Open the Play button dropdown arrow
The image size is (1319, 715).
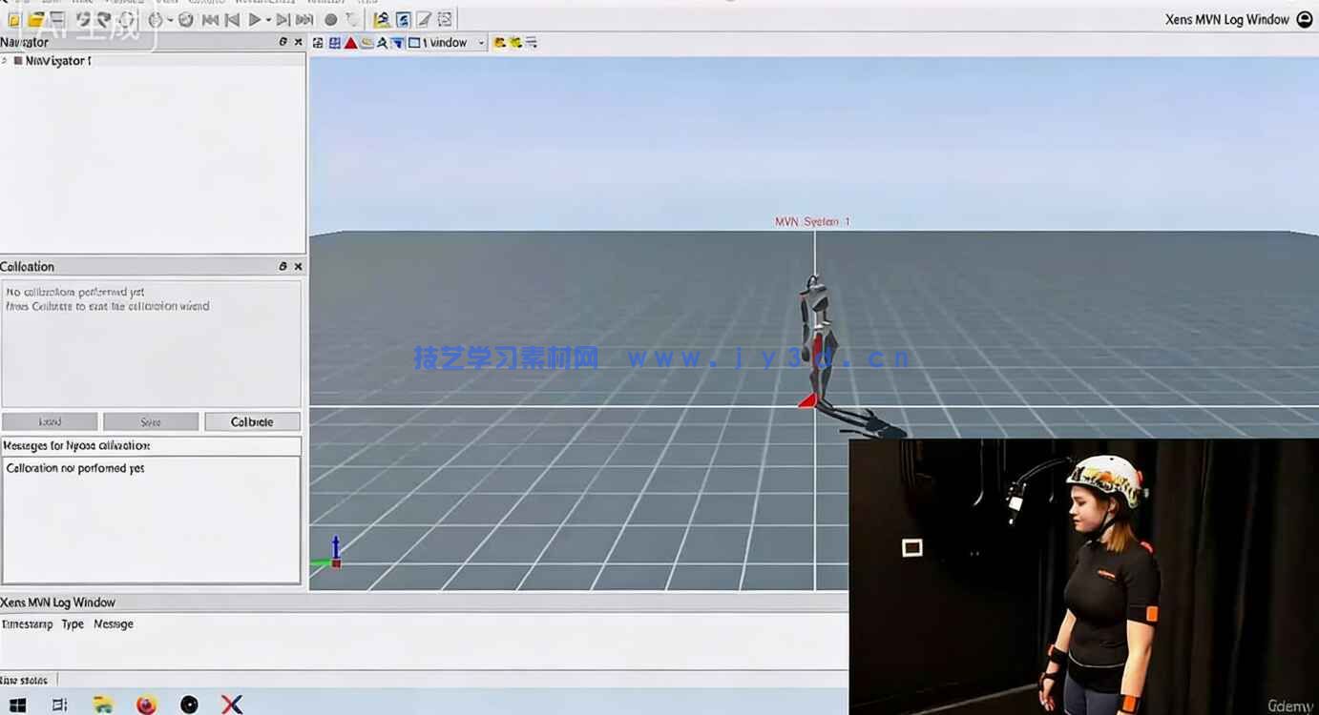tap(268, 19)
